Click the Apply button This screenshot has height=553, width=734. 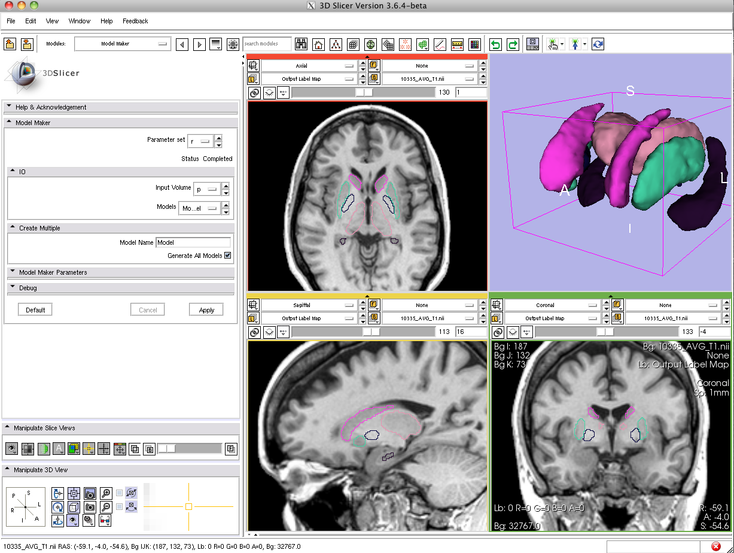point(206,310)
